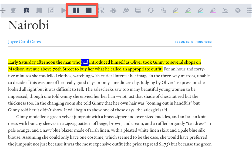Click the Play read-aloud button
252x149 pixels.
tap(64, 11)
